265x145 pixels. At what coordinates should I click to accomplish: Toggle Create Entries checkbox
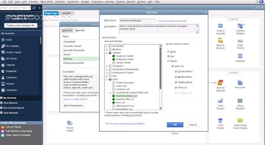tap(176, 72)
